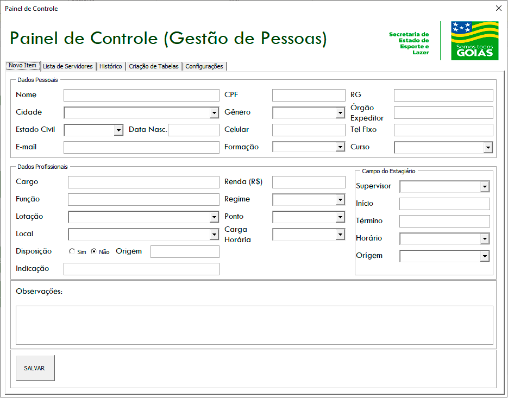Focus the Função input field
The width and height of the screenshot is (508, 398).
[143, 199]
